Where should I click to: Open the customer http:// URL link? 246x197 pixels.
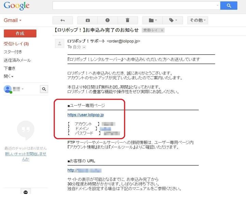(84, 170)
